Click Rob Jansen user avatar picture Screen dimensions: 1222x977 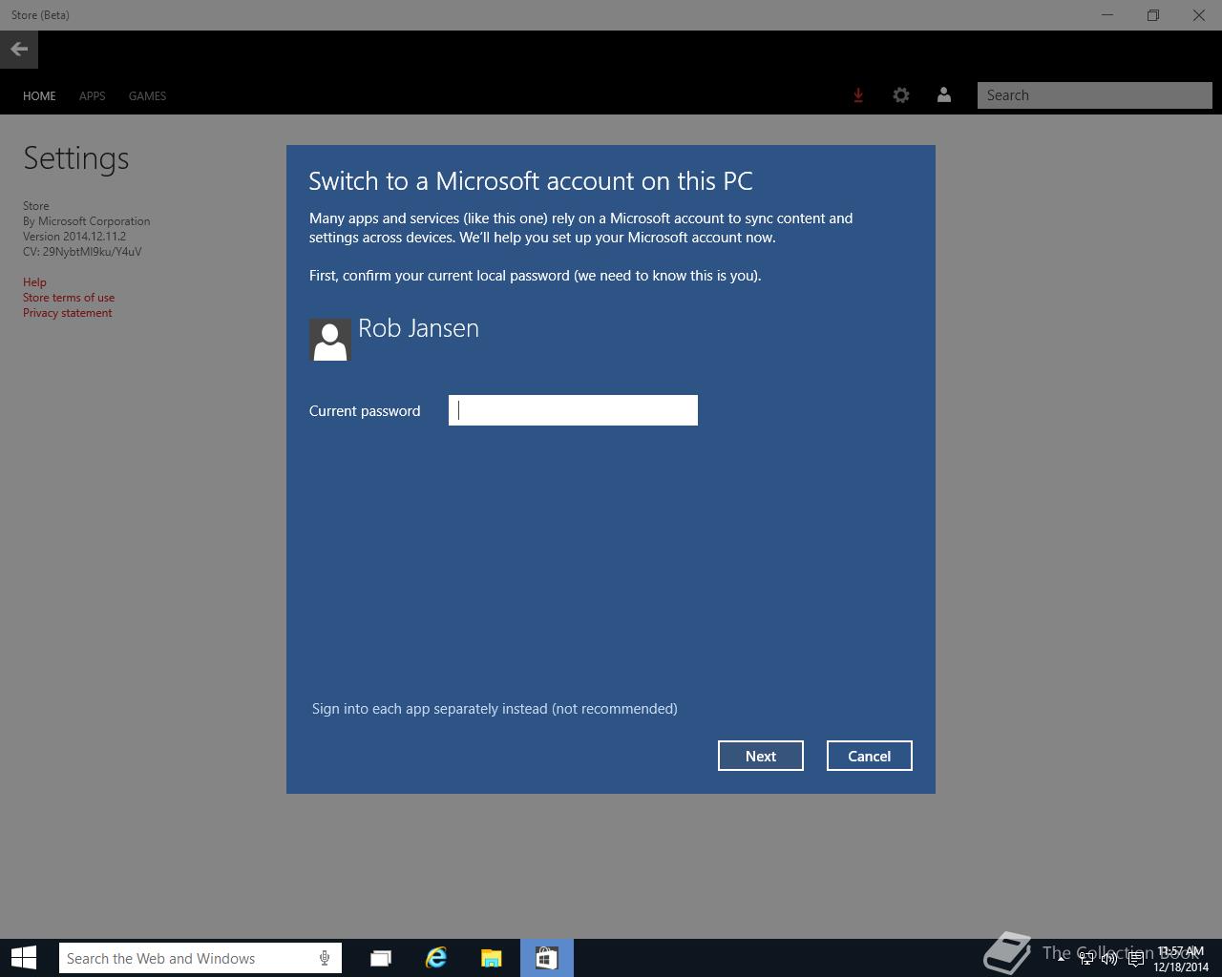(330, 340)
